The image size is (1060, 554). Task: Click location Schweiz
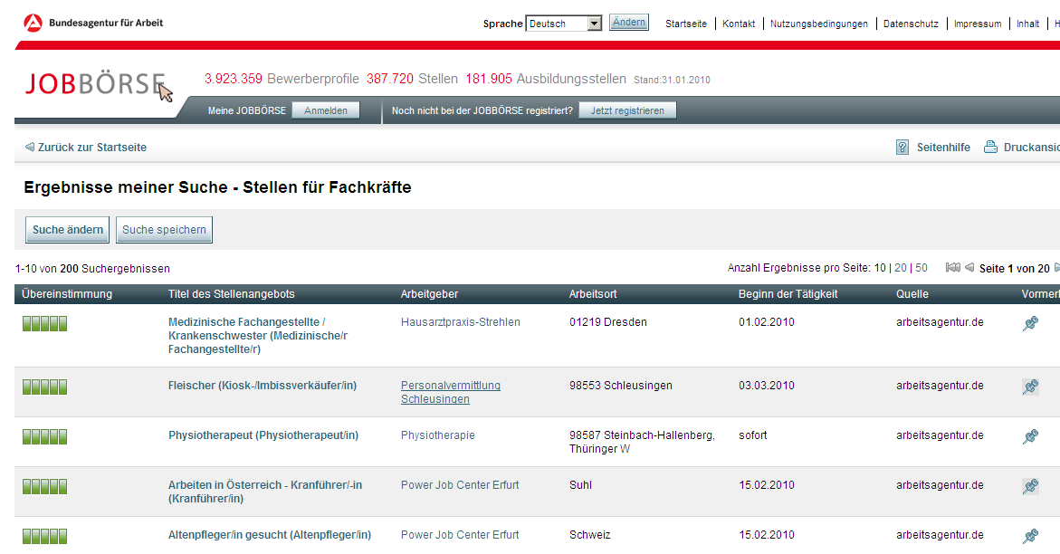[x=589, y=535]
